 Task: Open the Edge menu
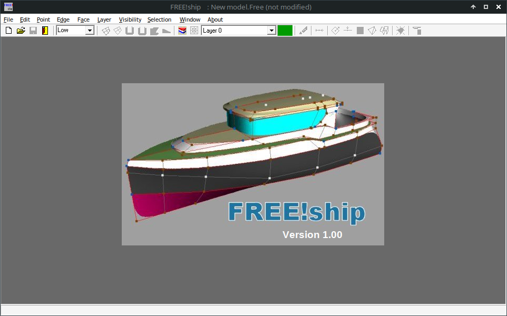pyautogui.click(x=63, y=19)
